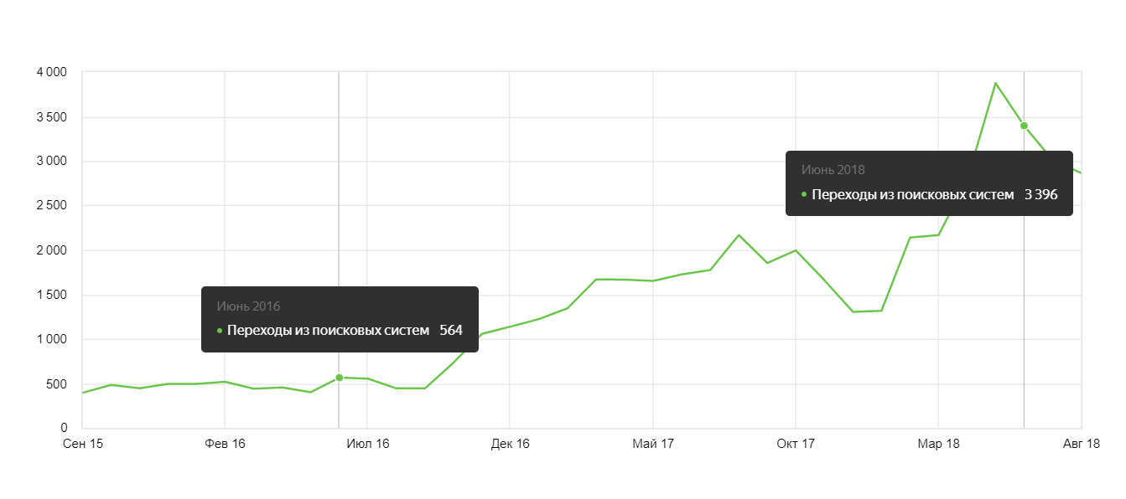Click the 'Окт 17' x-axis label
Image resolution: width=1126 pixels, height=499 pixels.
coord(796,444)
